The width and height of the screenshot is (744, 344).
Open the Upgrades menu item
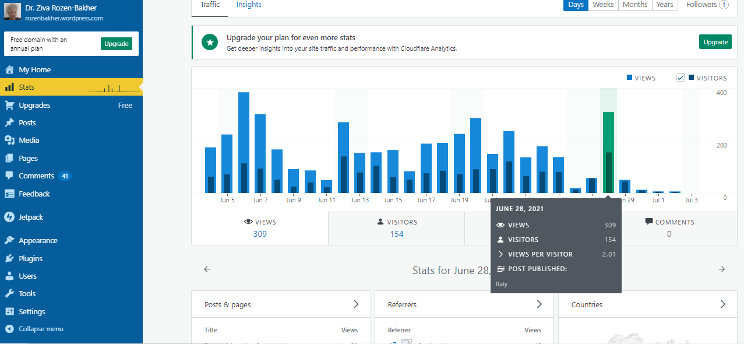click(71, 105)
